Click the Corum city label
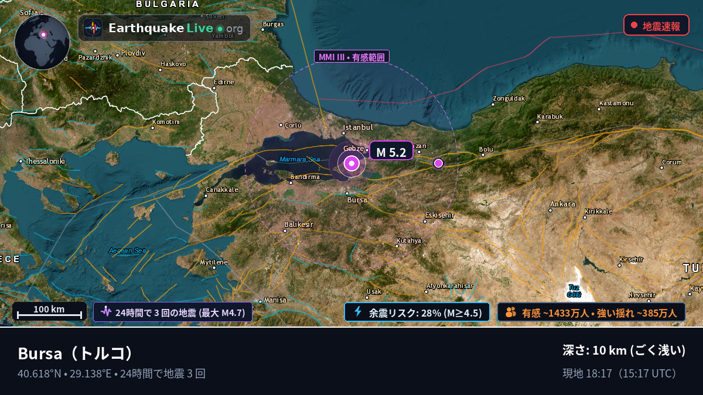The image size is (703, 395). click(x=672, y=162)
